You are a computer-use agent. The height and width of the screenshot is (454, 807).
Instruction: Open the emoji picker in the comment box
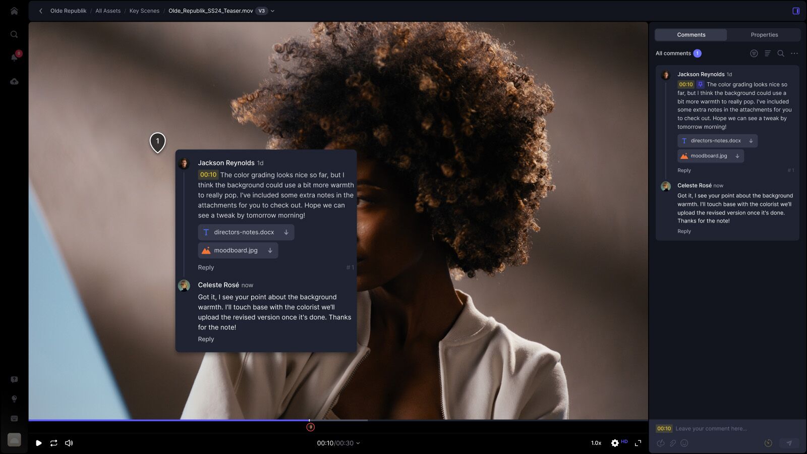[x=684, y=443]
